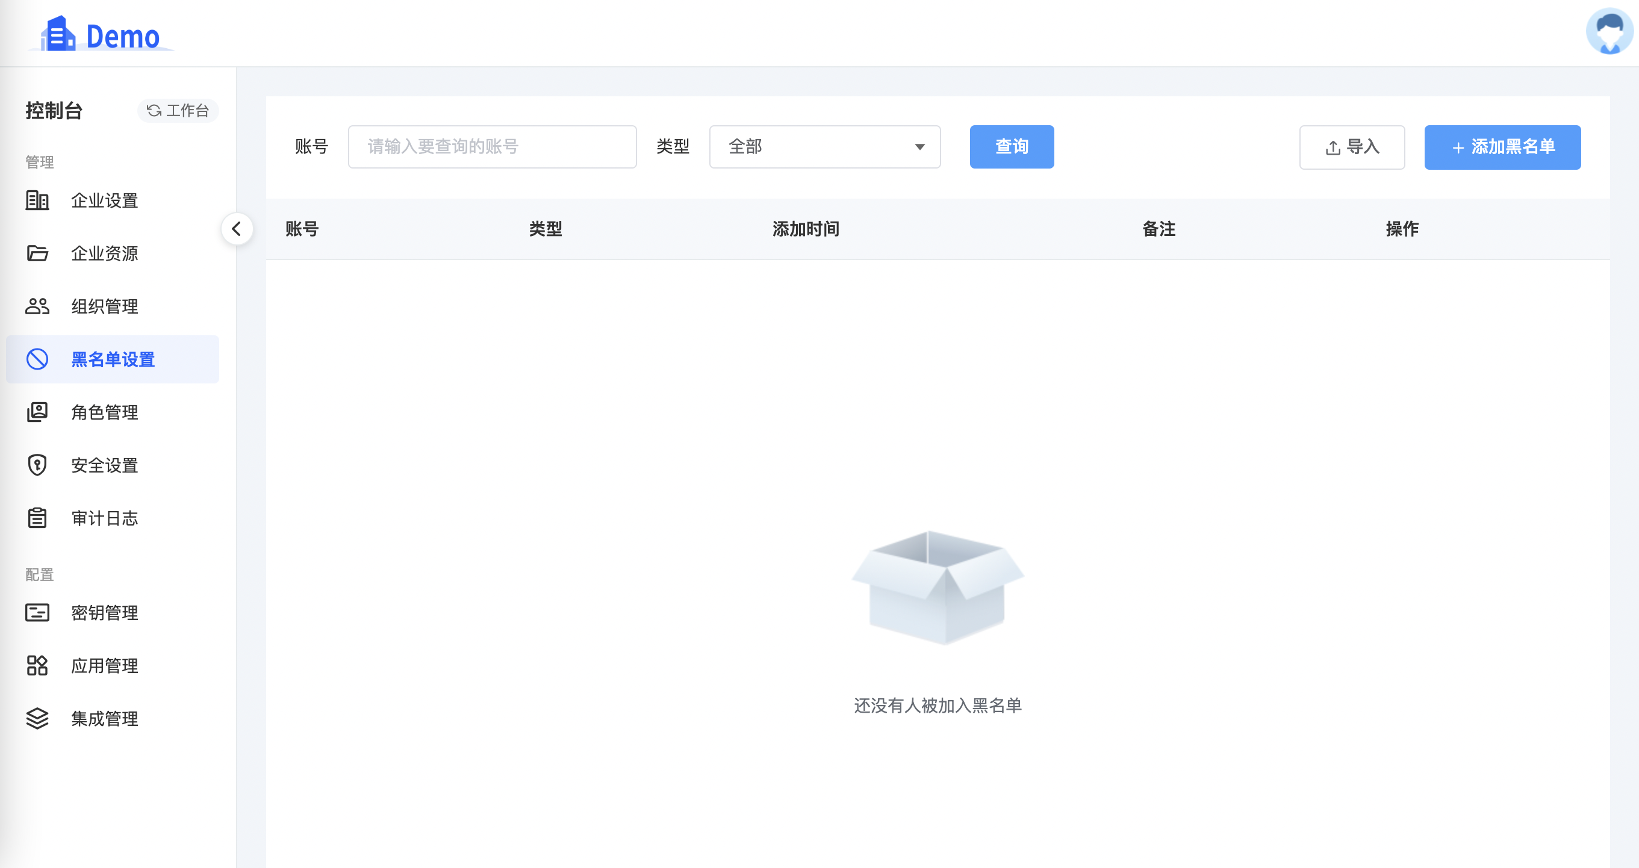Click the 安全设置 shield icon
1639x868 pixels.
coord(37,465)
